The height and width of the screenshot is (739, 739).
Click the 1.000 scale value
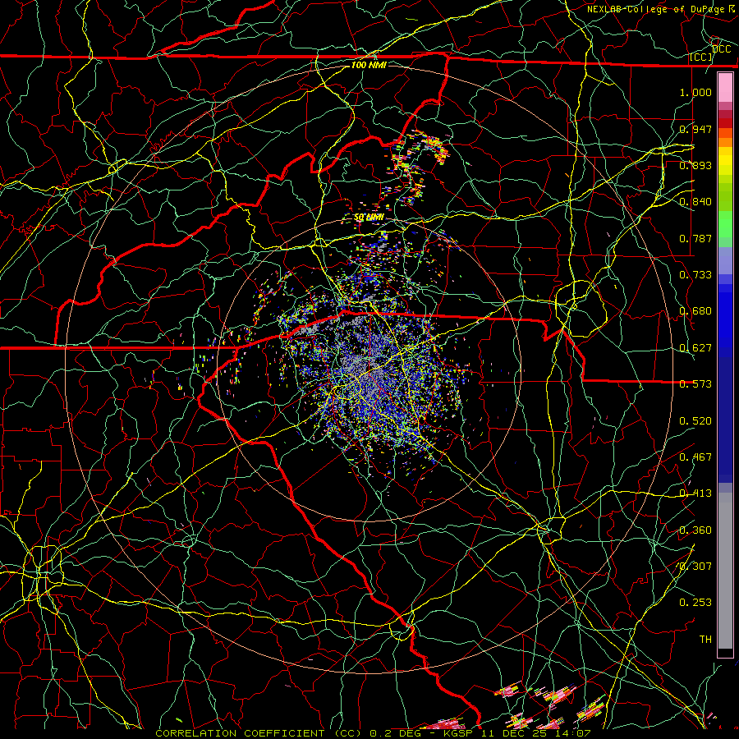(695, 92)
